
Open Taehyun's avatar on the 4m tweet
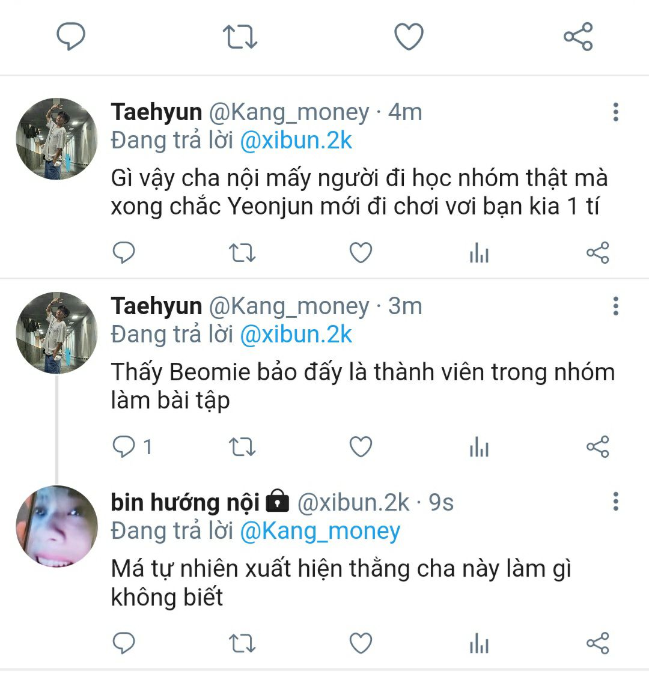click(x=56, y=139)
